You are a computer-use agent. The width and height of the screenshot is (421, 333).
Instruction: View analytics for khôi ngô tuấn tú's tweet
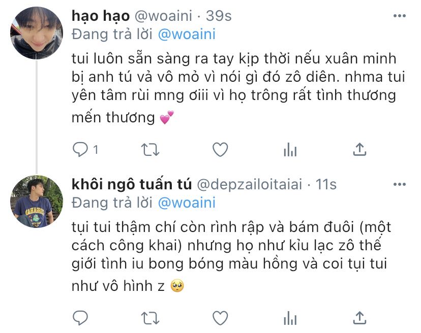pos(290,318)
